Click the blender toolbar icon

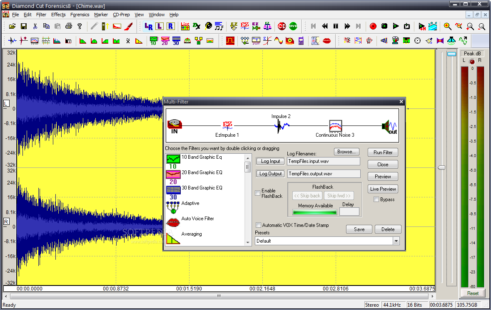[395, 41]
